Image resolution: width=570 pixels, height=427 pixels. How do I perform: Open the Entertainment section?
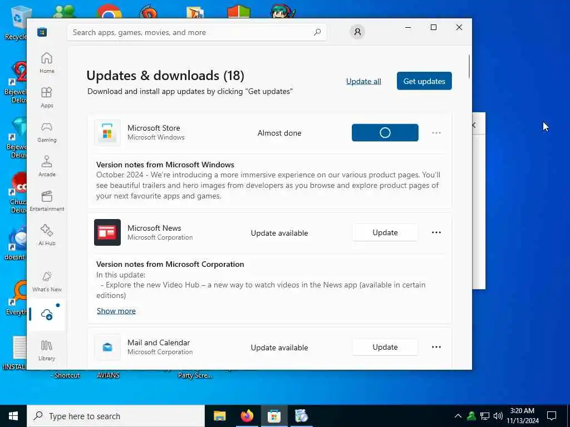(47, 201)
